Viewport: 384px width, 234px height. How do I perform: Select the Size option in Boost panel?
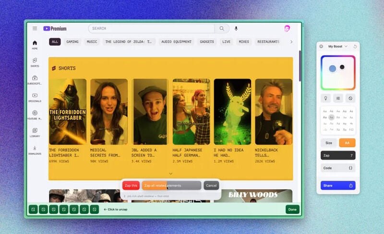(x=329, y=143)
